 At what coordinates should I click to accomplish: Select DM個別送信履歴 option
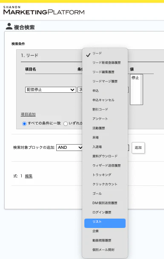pyautogui.click(x=105, y=203)
